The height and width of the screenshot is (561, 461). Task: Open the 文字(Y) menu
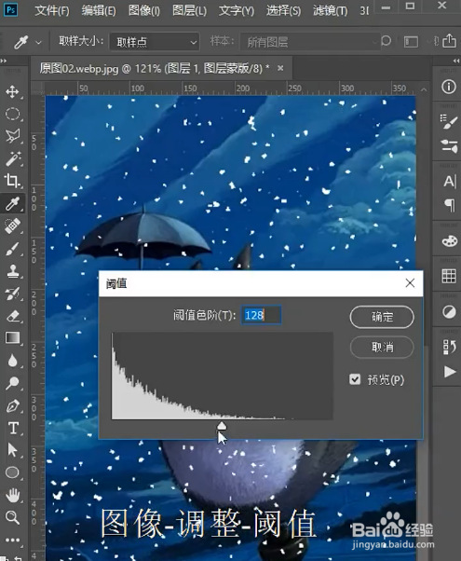tap(237, 11)
